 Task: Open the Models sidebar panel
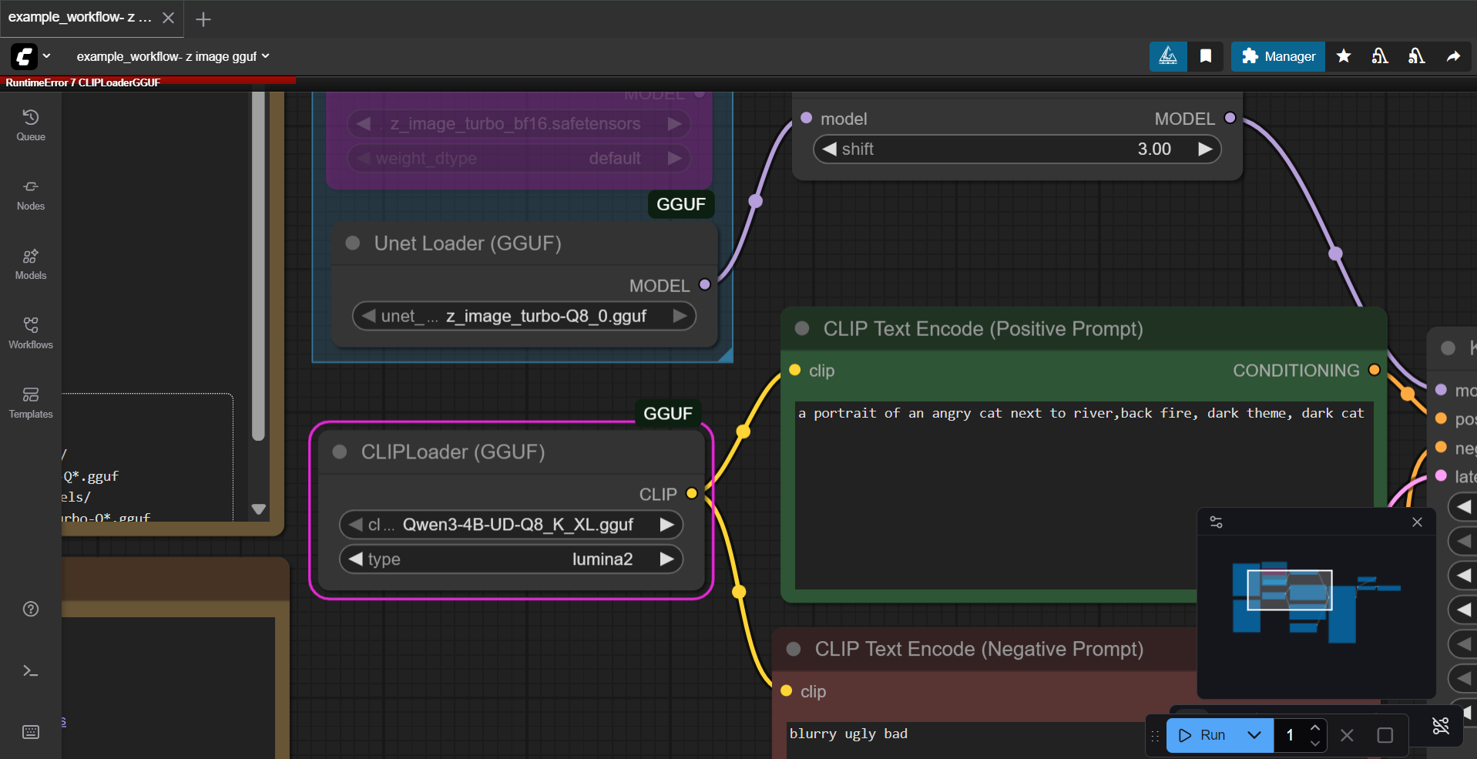[x=31, y=264]
